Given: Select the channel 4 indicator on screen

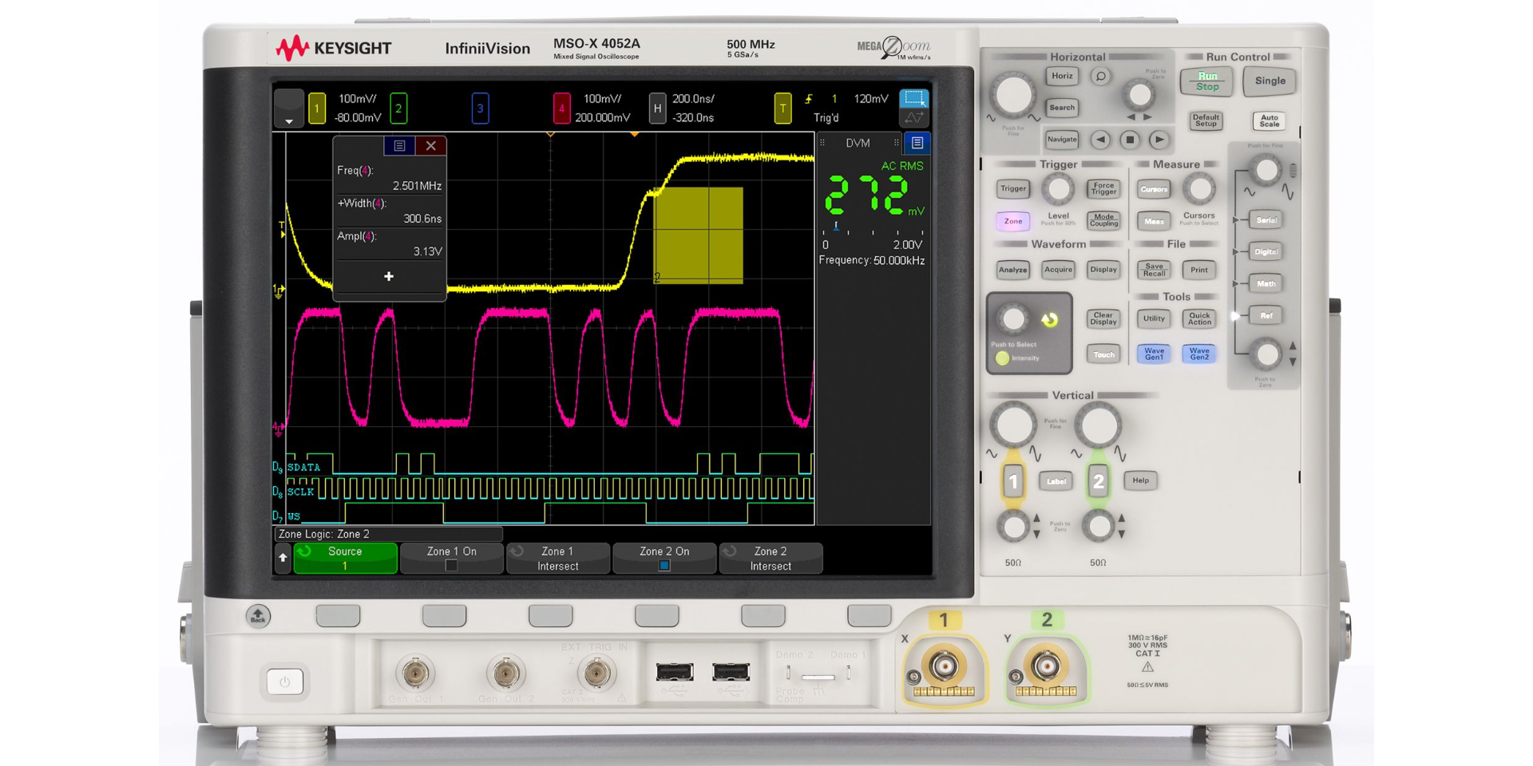Looking at the screenshot, I should pyautogui.click(x=561, y=109).
